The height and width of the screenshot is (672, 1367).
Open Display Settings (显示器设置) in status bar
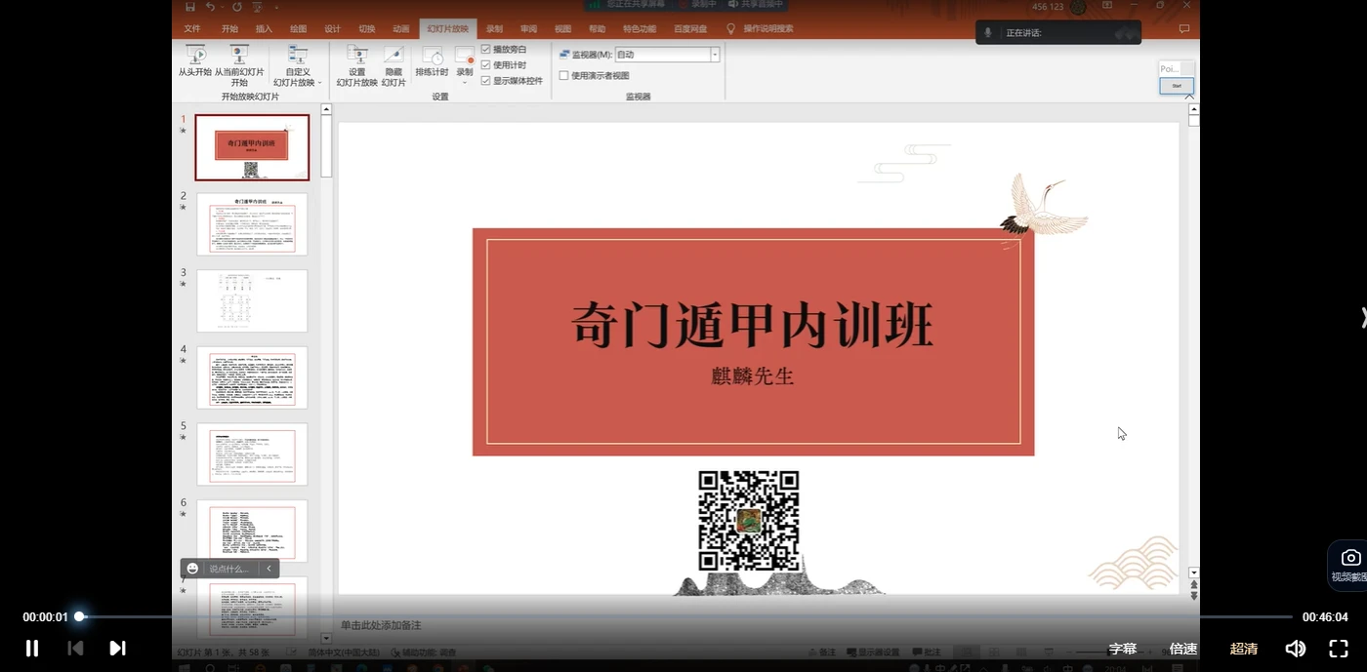point(873,652)
